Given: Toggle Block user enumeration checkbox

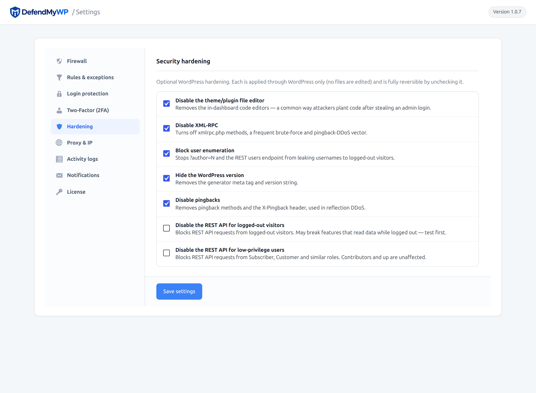Looking at the screenshot, I should tap(167, 154).
